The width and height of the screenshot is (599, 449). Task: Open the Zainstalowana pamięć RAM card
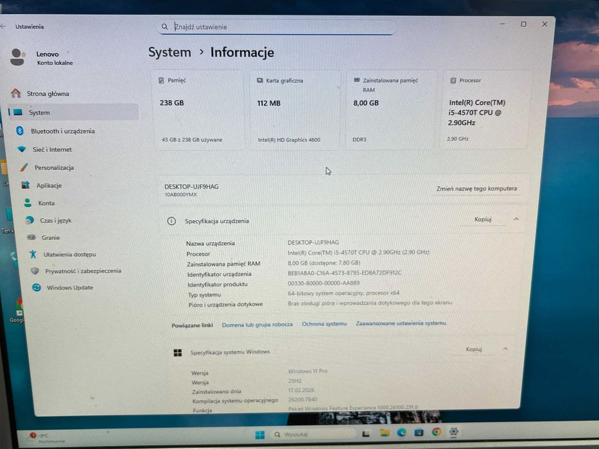click(x=391, y=110)
